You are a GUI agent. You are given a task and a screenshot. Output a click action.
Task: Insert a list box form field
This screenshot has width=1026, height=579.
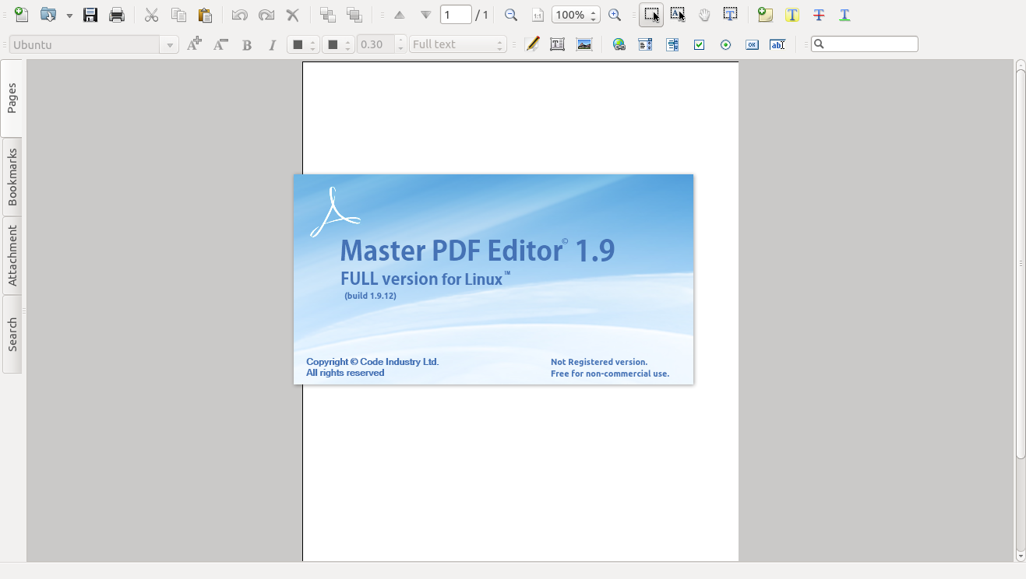click(x=646, y=44)
